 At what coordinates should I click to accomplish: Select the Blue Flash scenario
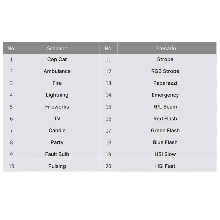(165, 142)
